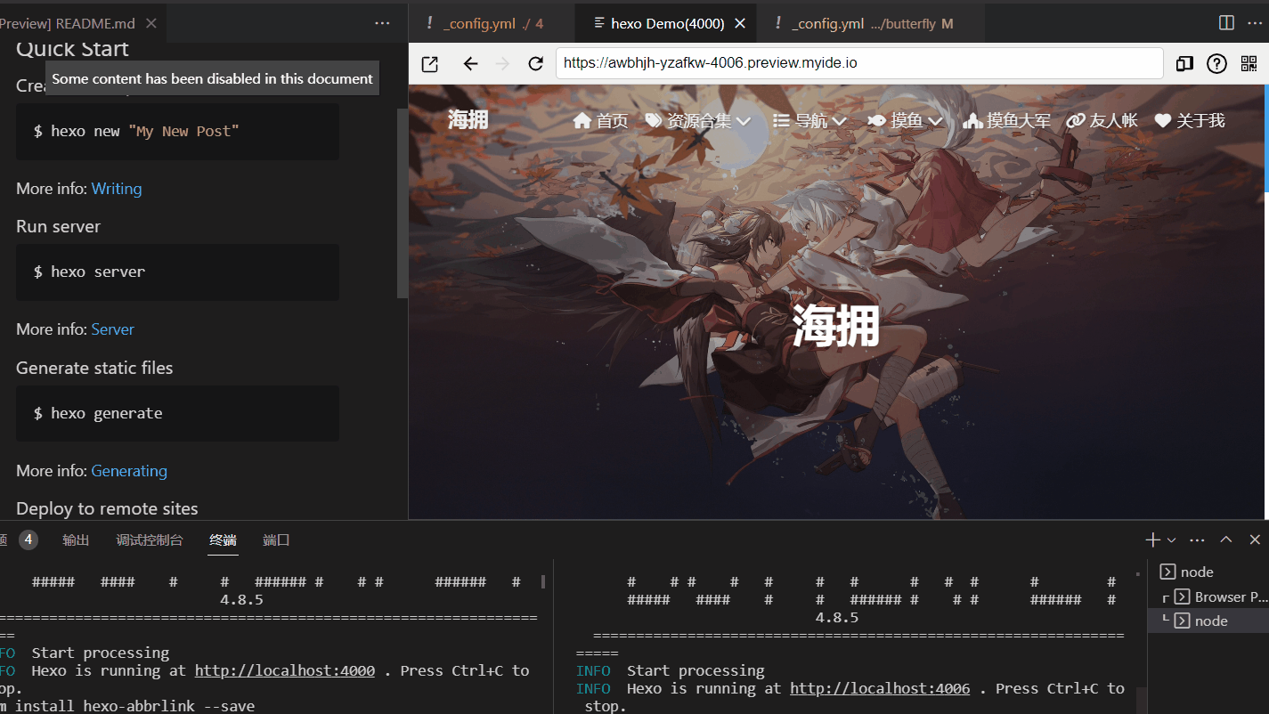Open preview help question-mark icon

pos(1216,63)
